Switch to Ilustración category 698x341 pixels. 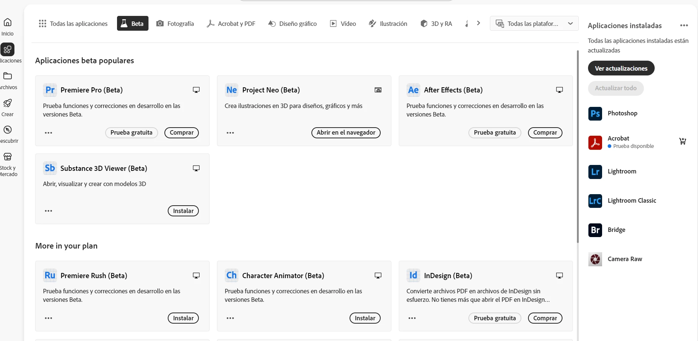[x=388, y=24]
